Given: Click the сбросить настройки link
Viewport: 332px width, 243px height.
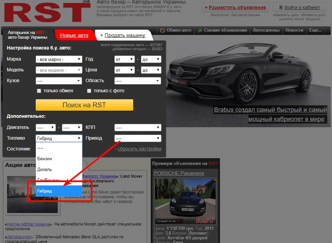Looking at the screenshot, I should (140, 149).
